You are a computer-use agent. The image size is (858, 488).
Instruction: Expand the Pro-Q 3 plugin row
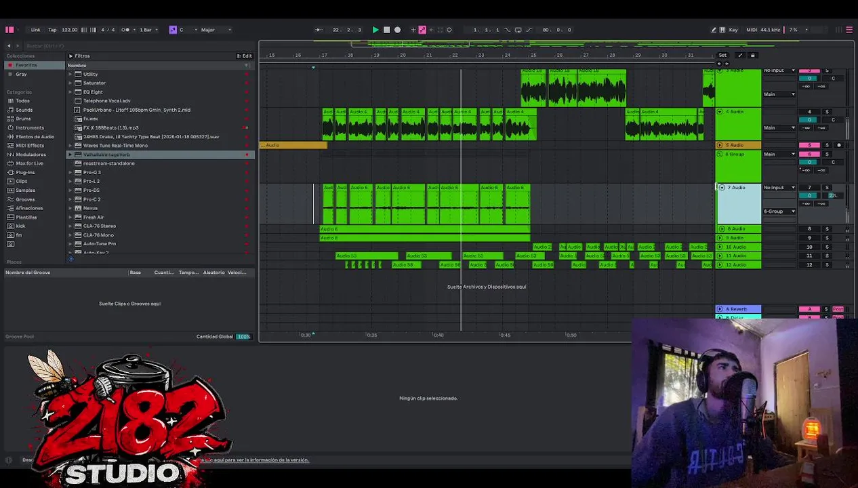coord(70,172)
